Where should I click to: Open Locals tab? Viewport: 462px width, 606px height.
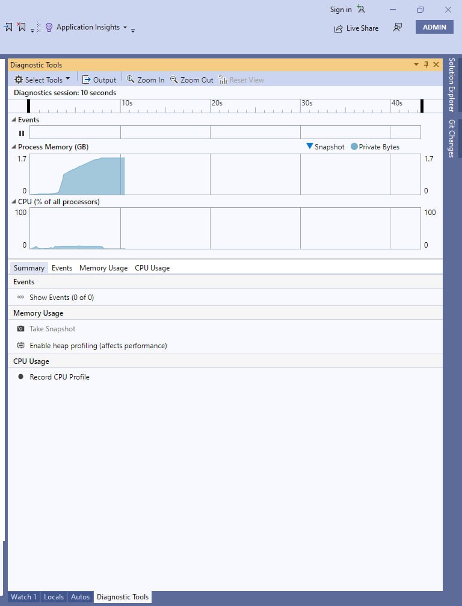point(54,597)
